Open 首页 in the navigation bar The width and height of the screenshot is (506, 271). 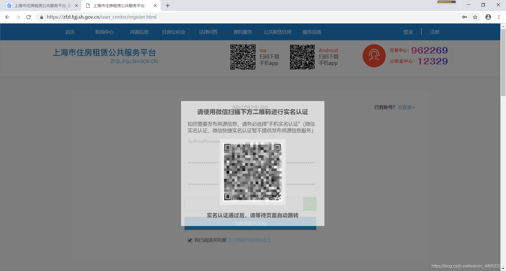tap(70, 32)
